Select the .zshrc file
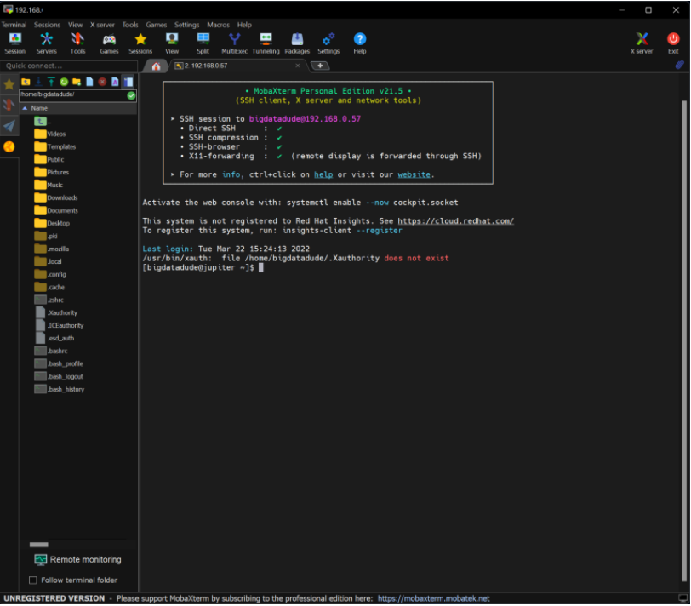Screen dimensions: 691x606 point(49,300)
